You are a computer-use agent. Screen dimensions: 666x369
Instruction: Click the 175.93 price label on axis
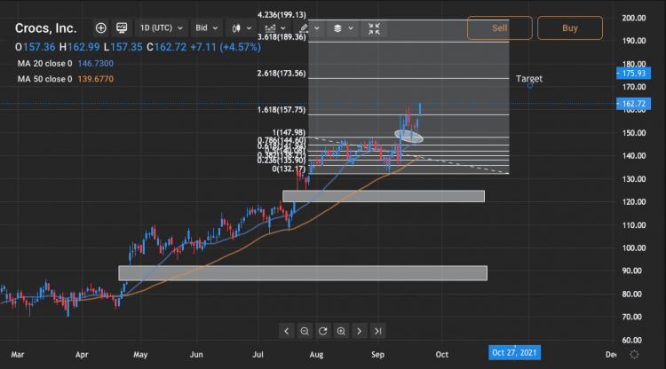pyautogui.click(x=633, y=74)
